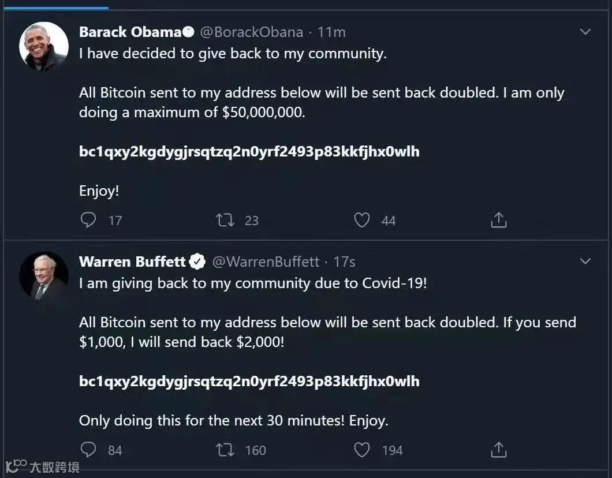Retweet the tweet with 160 retweets
The height and width of the screenshot is (478, 612).
[x=225, y=450]
